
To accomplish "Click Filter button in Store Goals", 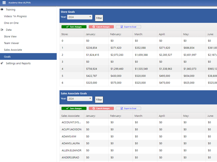I will tap(99, 18).
